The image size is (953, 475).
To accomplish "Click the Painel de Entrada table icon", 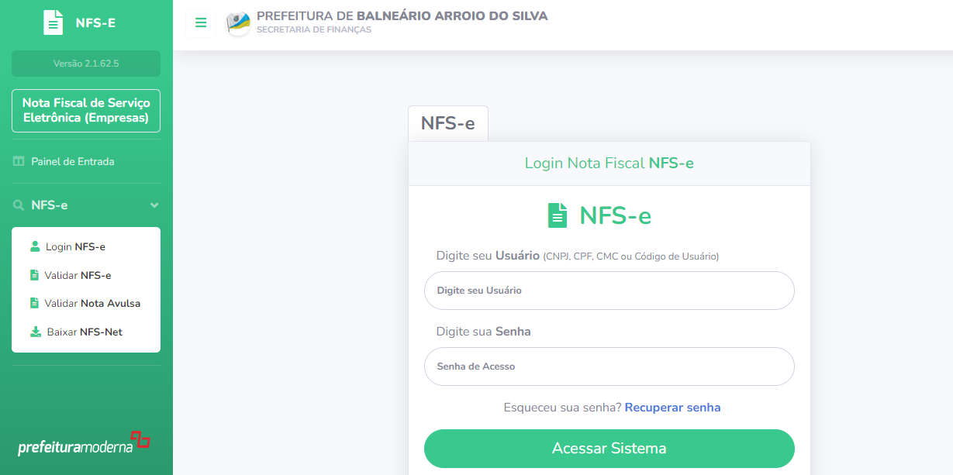I will pos(19,162).
